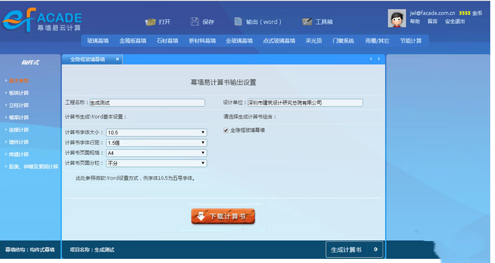
Task: Toggle the 全隐框玻璃幕墙 checkbox
Action: [225, 130]
